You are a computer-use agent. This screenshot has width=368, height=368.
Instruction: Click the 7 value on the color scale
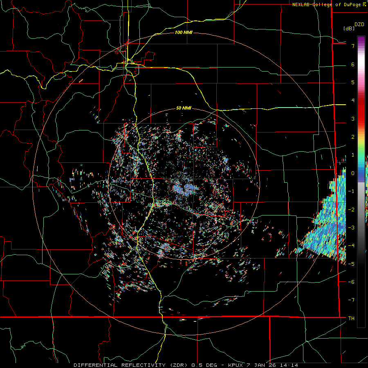coord(353,46)
